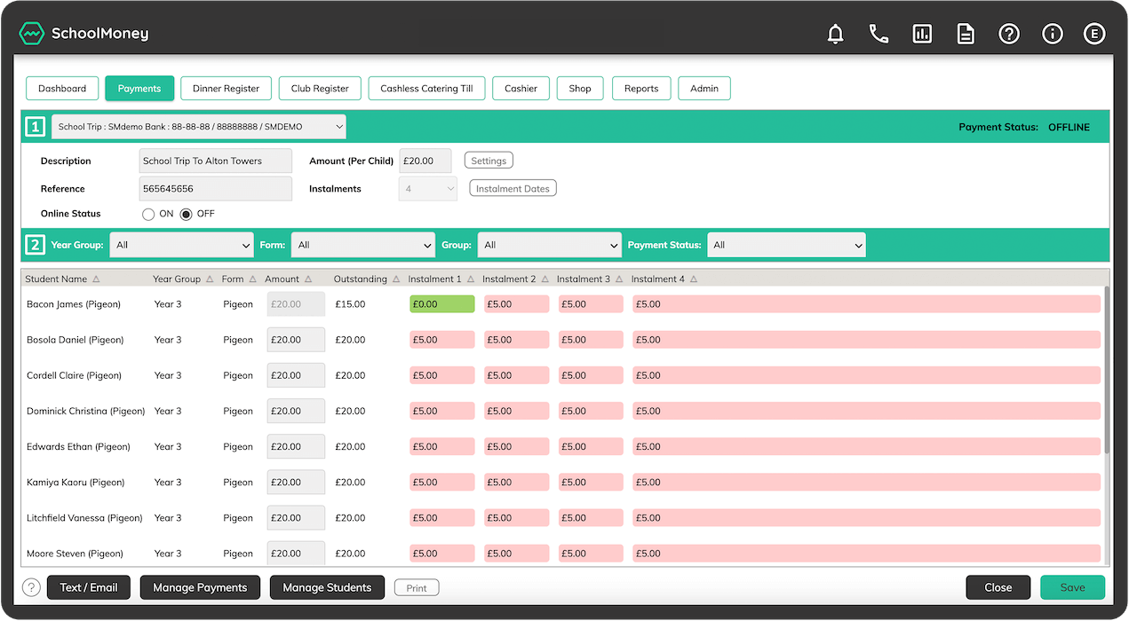The height and width of the screenshot is (621, 1129).
Task: Open the Admin tab
Action: 704,89
